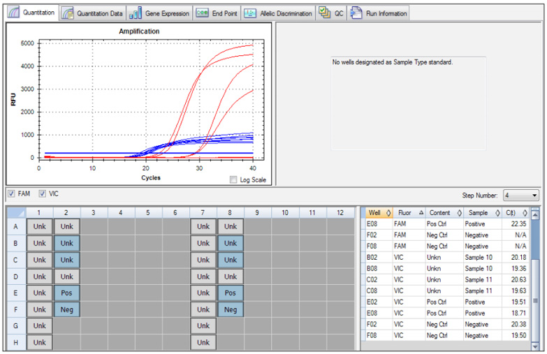Click scroll down arrow in results table
This screenshot has width=547, height=354.
(x=534, y=346)
